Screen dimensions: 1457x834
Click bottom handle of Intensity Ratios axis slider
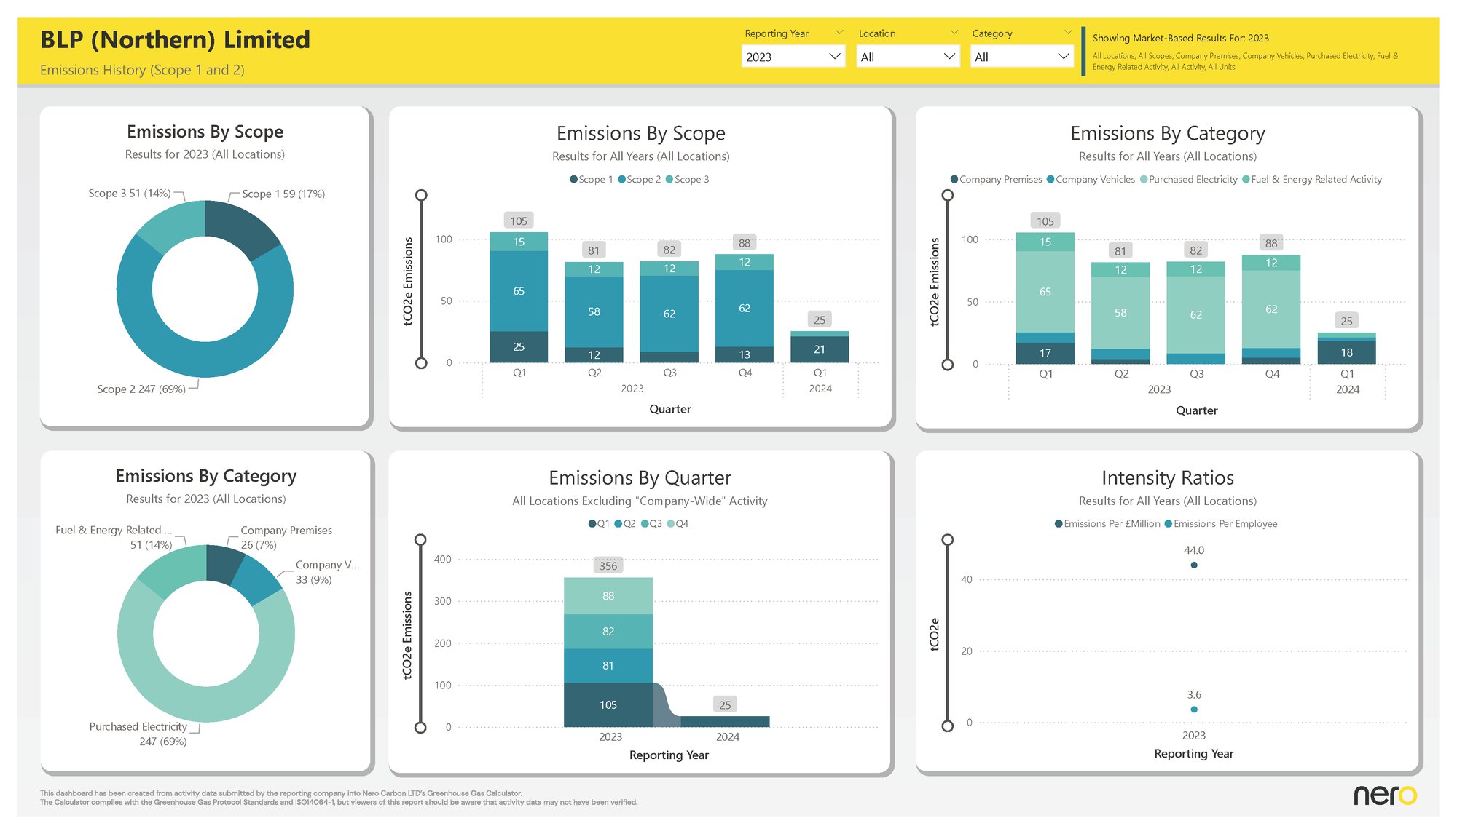pos(948,726)
